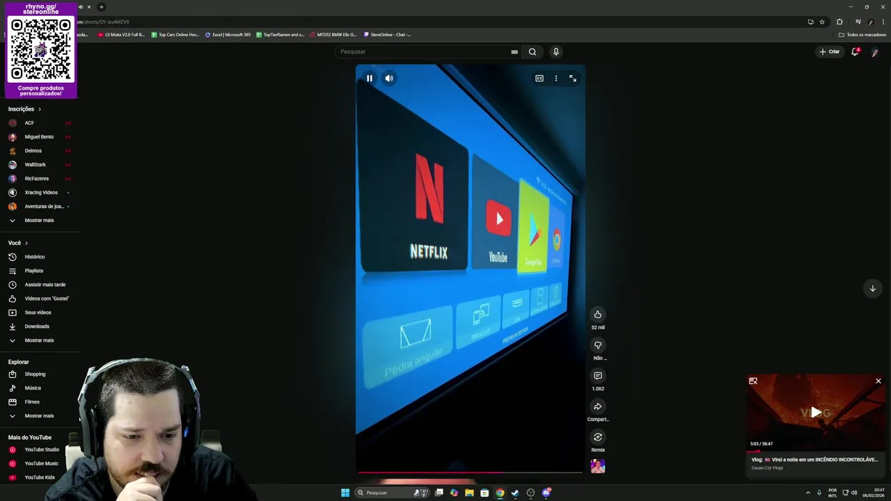
Task: Open the Short's three-dot options menu
Action: click(x=555, y=79)
